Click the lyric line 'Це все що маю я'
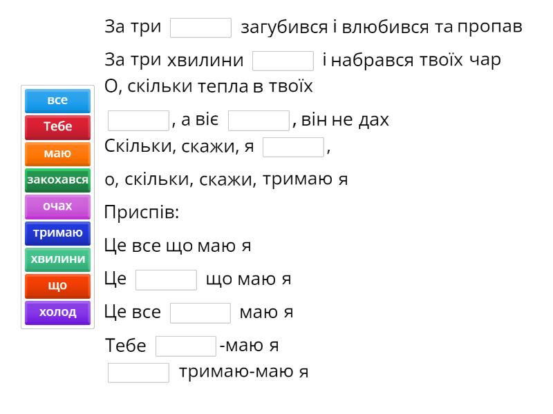 pyautogui.click(x=177, y=246)
